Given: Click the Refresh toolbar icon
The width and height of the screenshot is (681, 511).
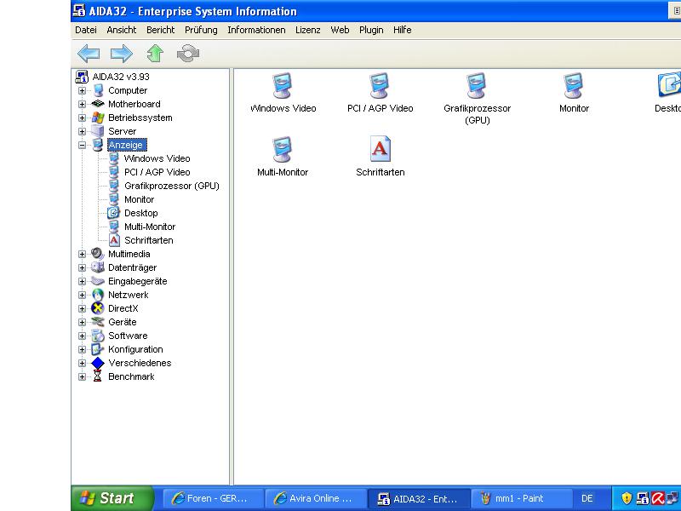Looking at the screenshot, I should coord(188,54).
